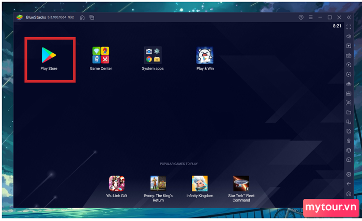Open the multi-window tabs icon in the title bar
The image size is (362, 221).
point(92,17)
